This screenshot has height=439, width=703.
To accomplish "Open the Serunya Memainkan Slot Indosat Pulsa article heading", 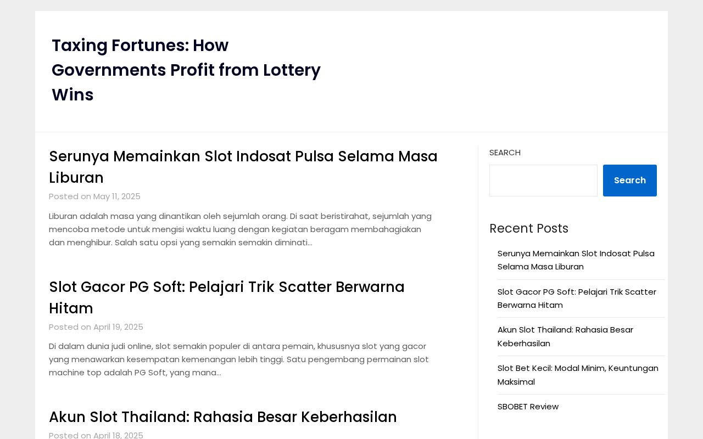I will [x=243, y=167].
